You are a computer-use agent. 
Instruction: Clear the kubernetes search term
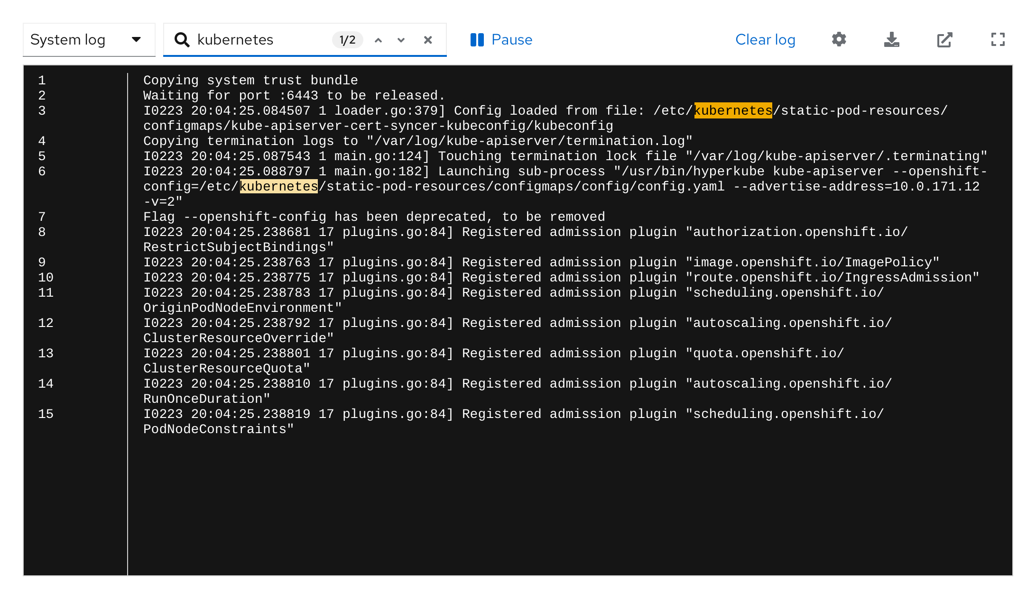pyautogui.click(x=428, y=40)
